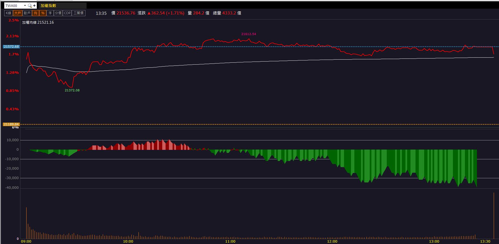Viewport: 499px width, 244px height.
Task: Toggle the CDP indicator button
Action: (x=67, y=13)
